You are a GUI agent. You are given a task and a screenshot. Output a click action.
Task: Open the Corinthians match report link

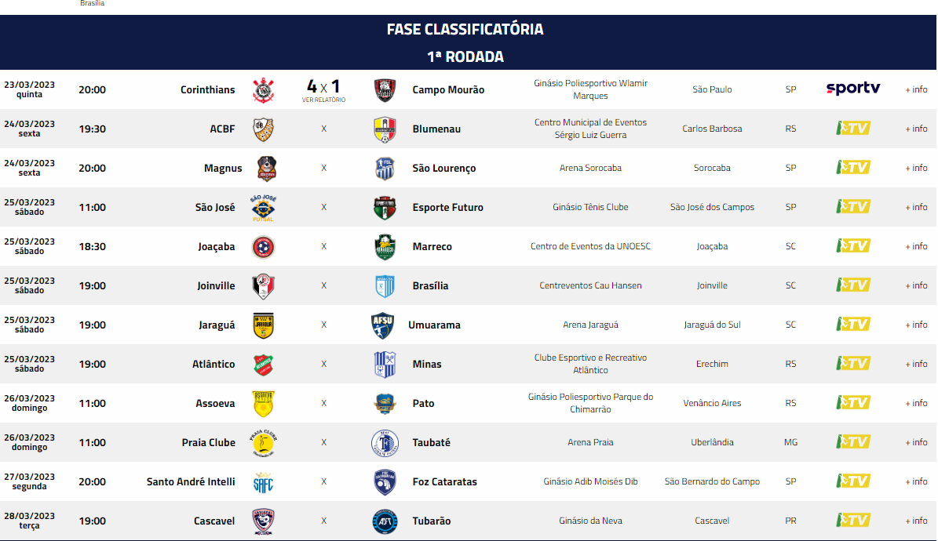tap(323, 100)
